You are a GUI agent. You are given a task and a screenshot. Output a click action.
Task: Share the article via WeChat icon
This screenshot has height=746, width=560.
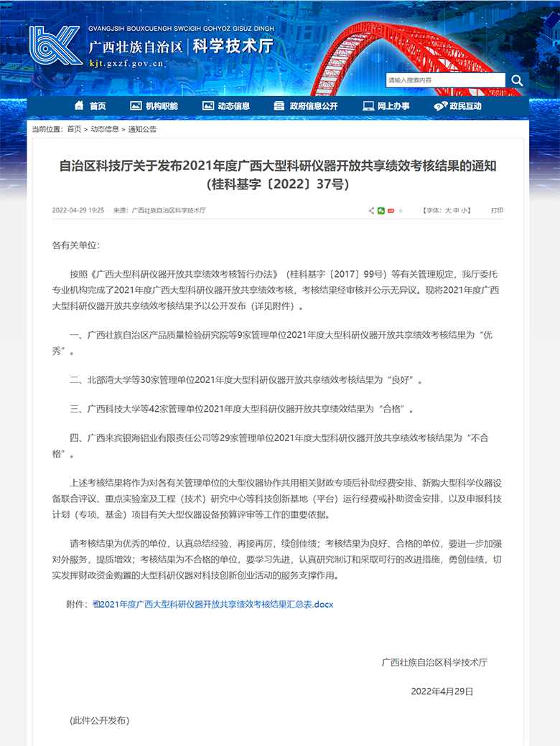[x=381, y=211]
